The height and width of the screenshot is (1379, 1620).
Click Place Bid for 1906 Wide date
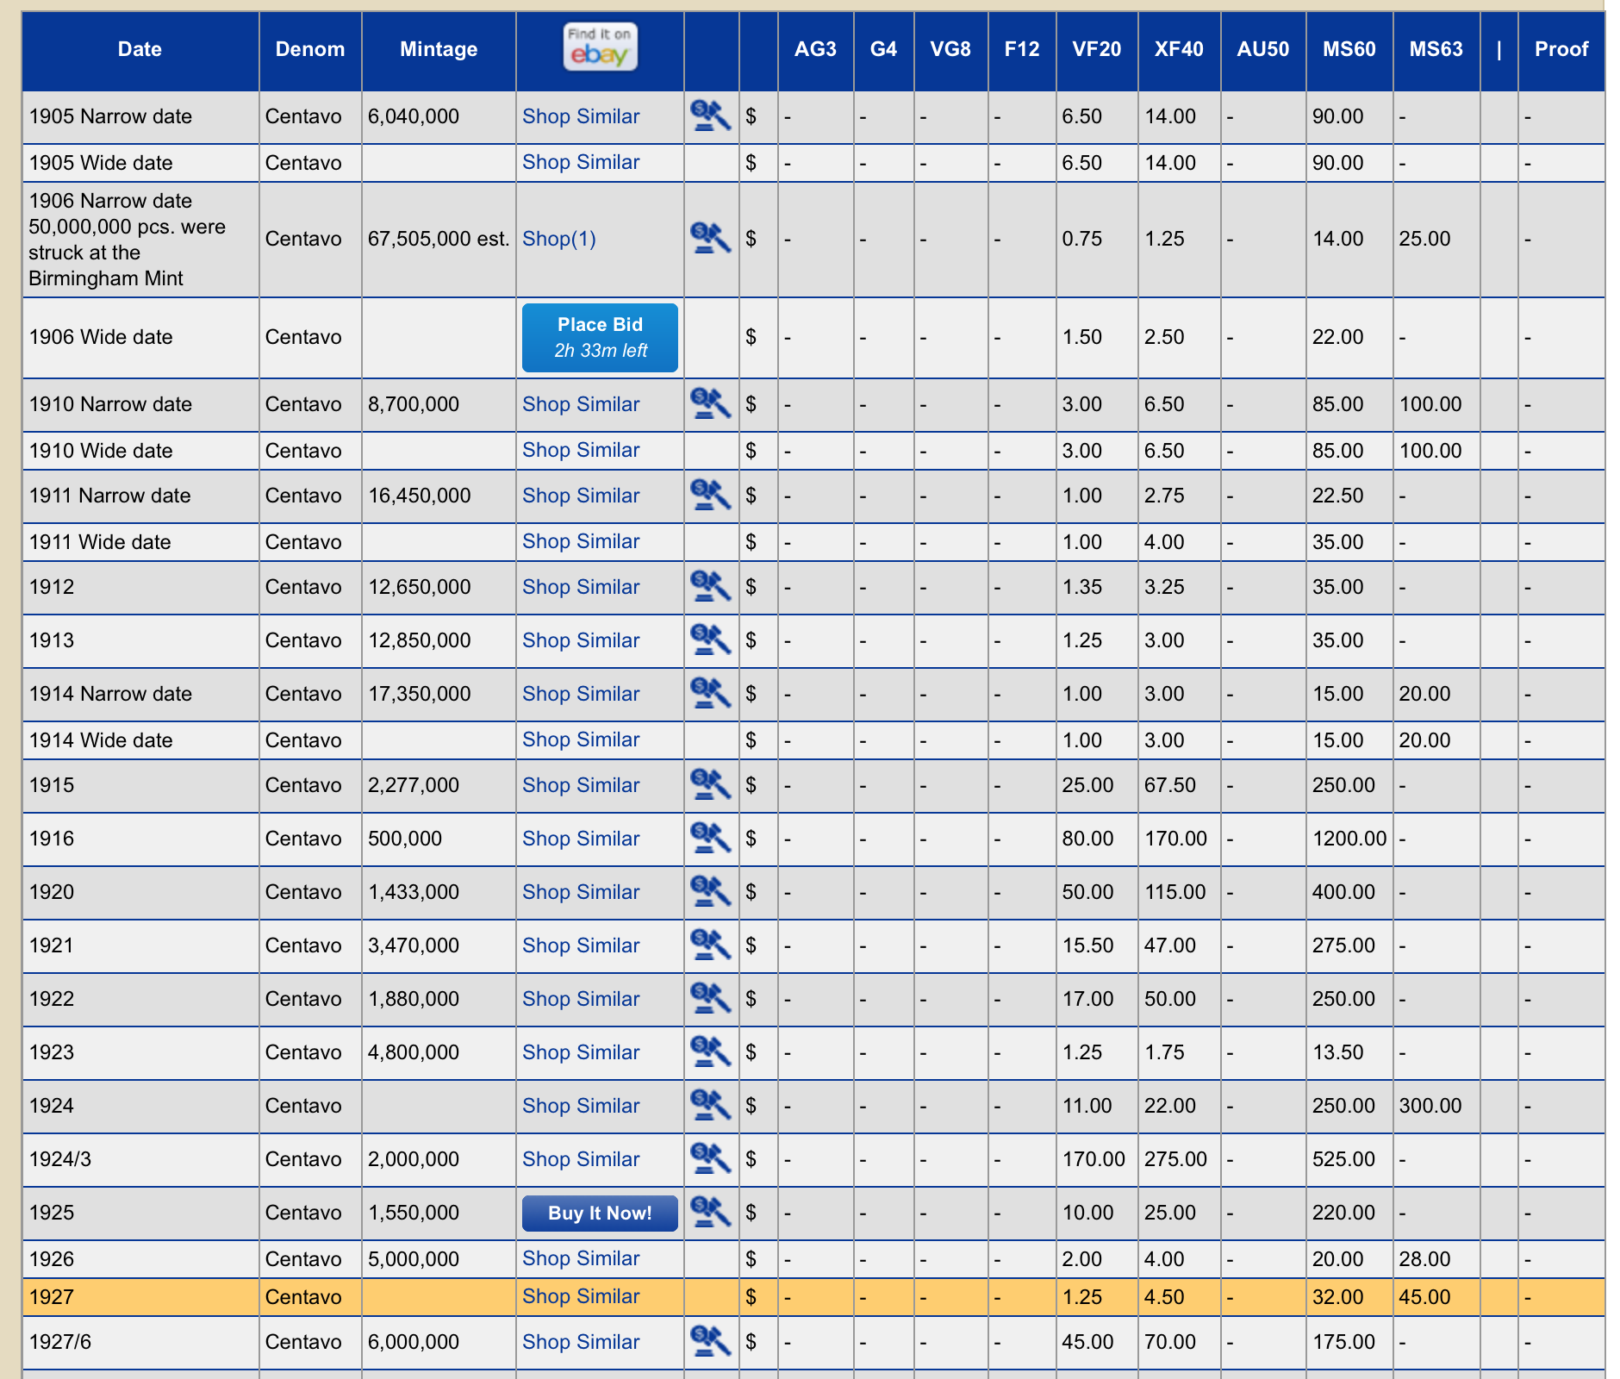pos(600,338)
